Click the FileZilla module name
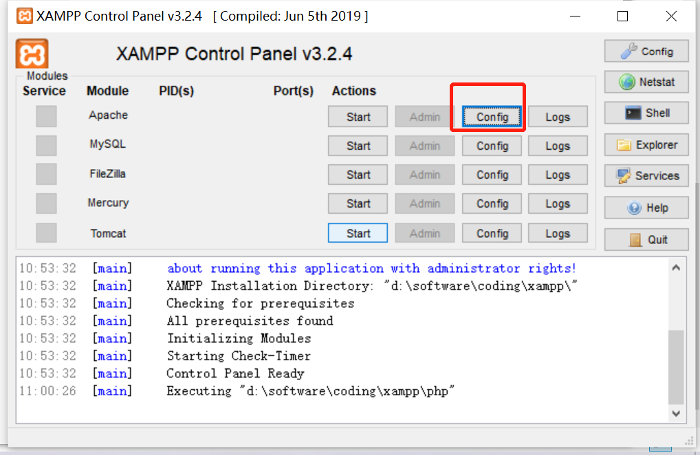 [x=107, y=173]
